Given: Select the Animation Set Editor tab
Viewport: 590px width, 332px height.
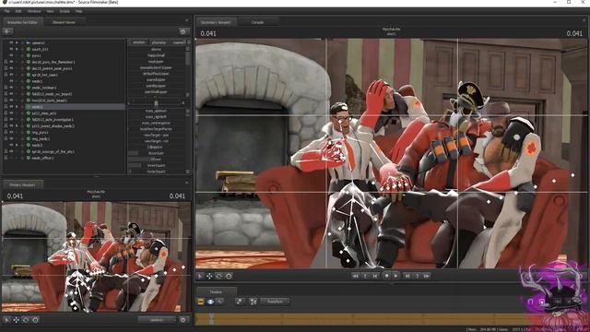Looking at the screenshot, I should (22, 22).
